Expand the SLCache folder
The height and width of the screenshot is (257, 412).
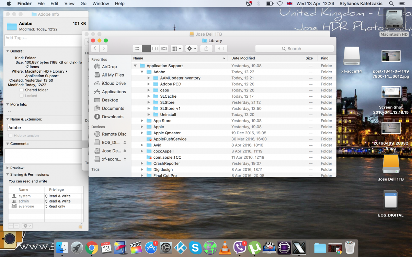click(x=149, y=96)
